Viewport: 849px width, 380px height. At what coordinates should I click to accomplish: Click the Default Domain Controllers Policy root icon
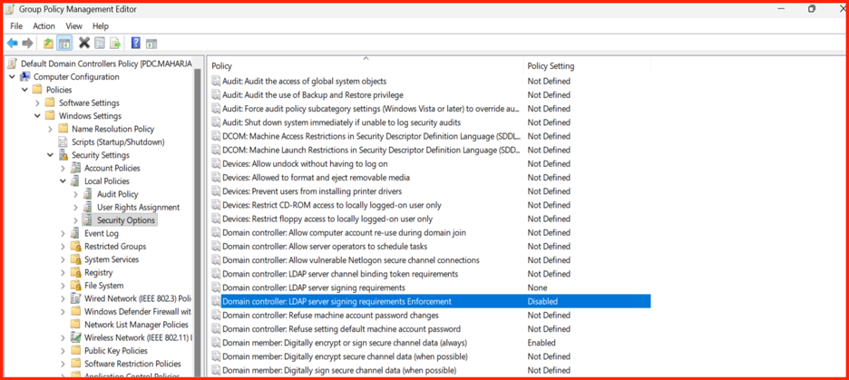pyautogui.click(x=13, y=63)
